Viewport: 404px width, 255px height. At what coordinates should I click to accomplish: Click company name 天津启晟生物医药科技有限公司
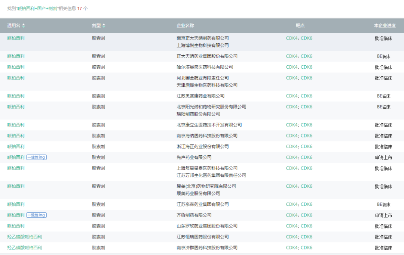pyautogui.click(x=207, y=85)
